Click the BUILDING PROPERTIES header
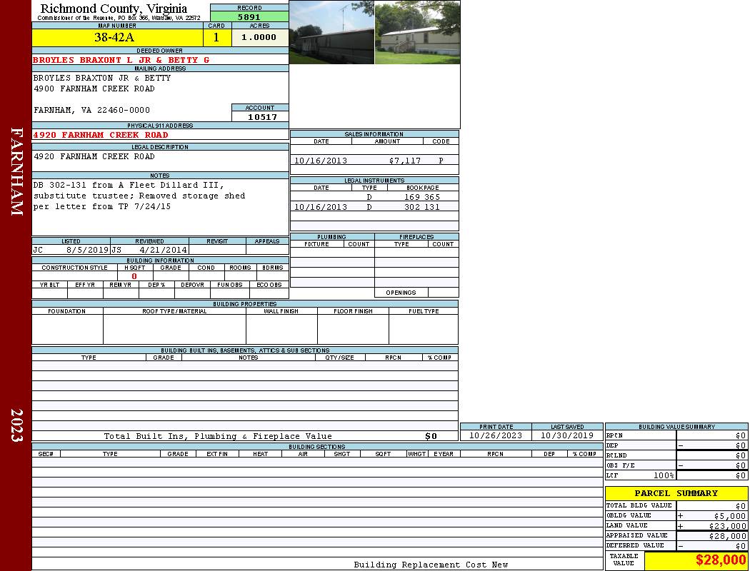 point(245,303)
